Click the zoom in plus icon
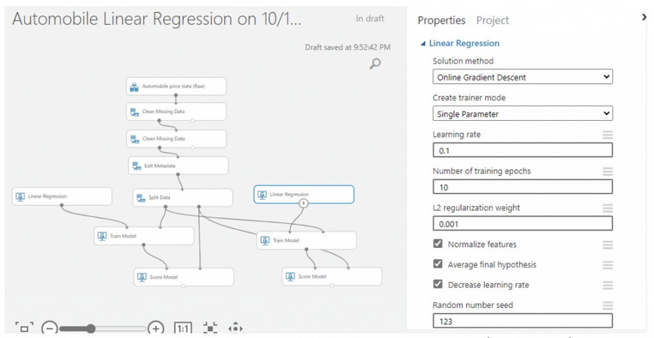This screenshot has width=654, height=338. click(x=156, y=328)
